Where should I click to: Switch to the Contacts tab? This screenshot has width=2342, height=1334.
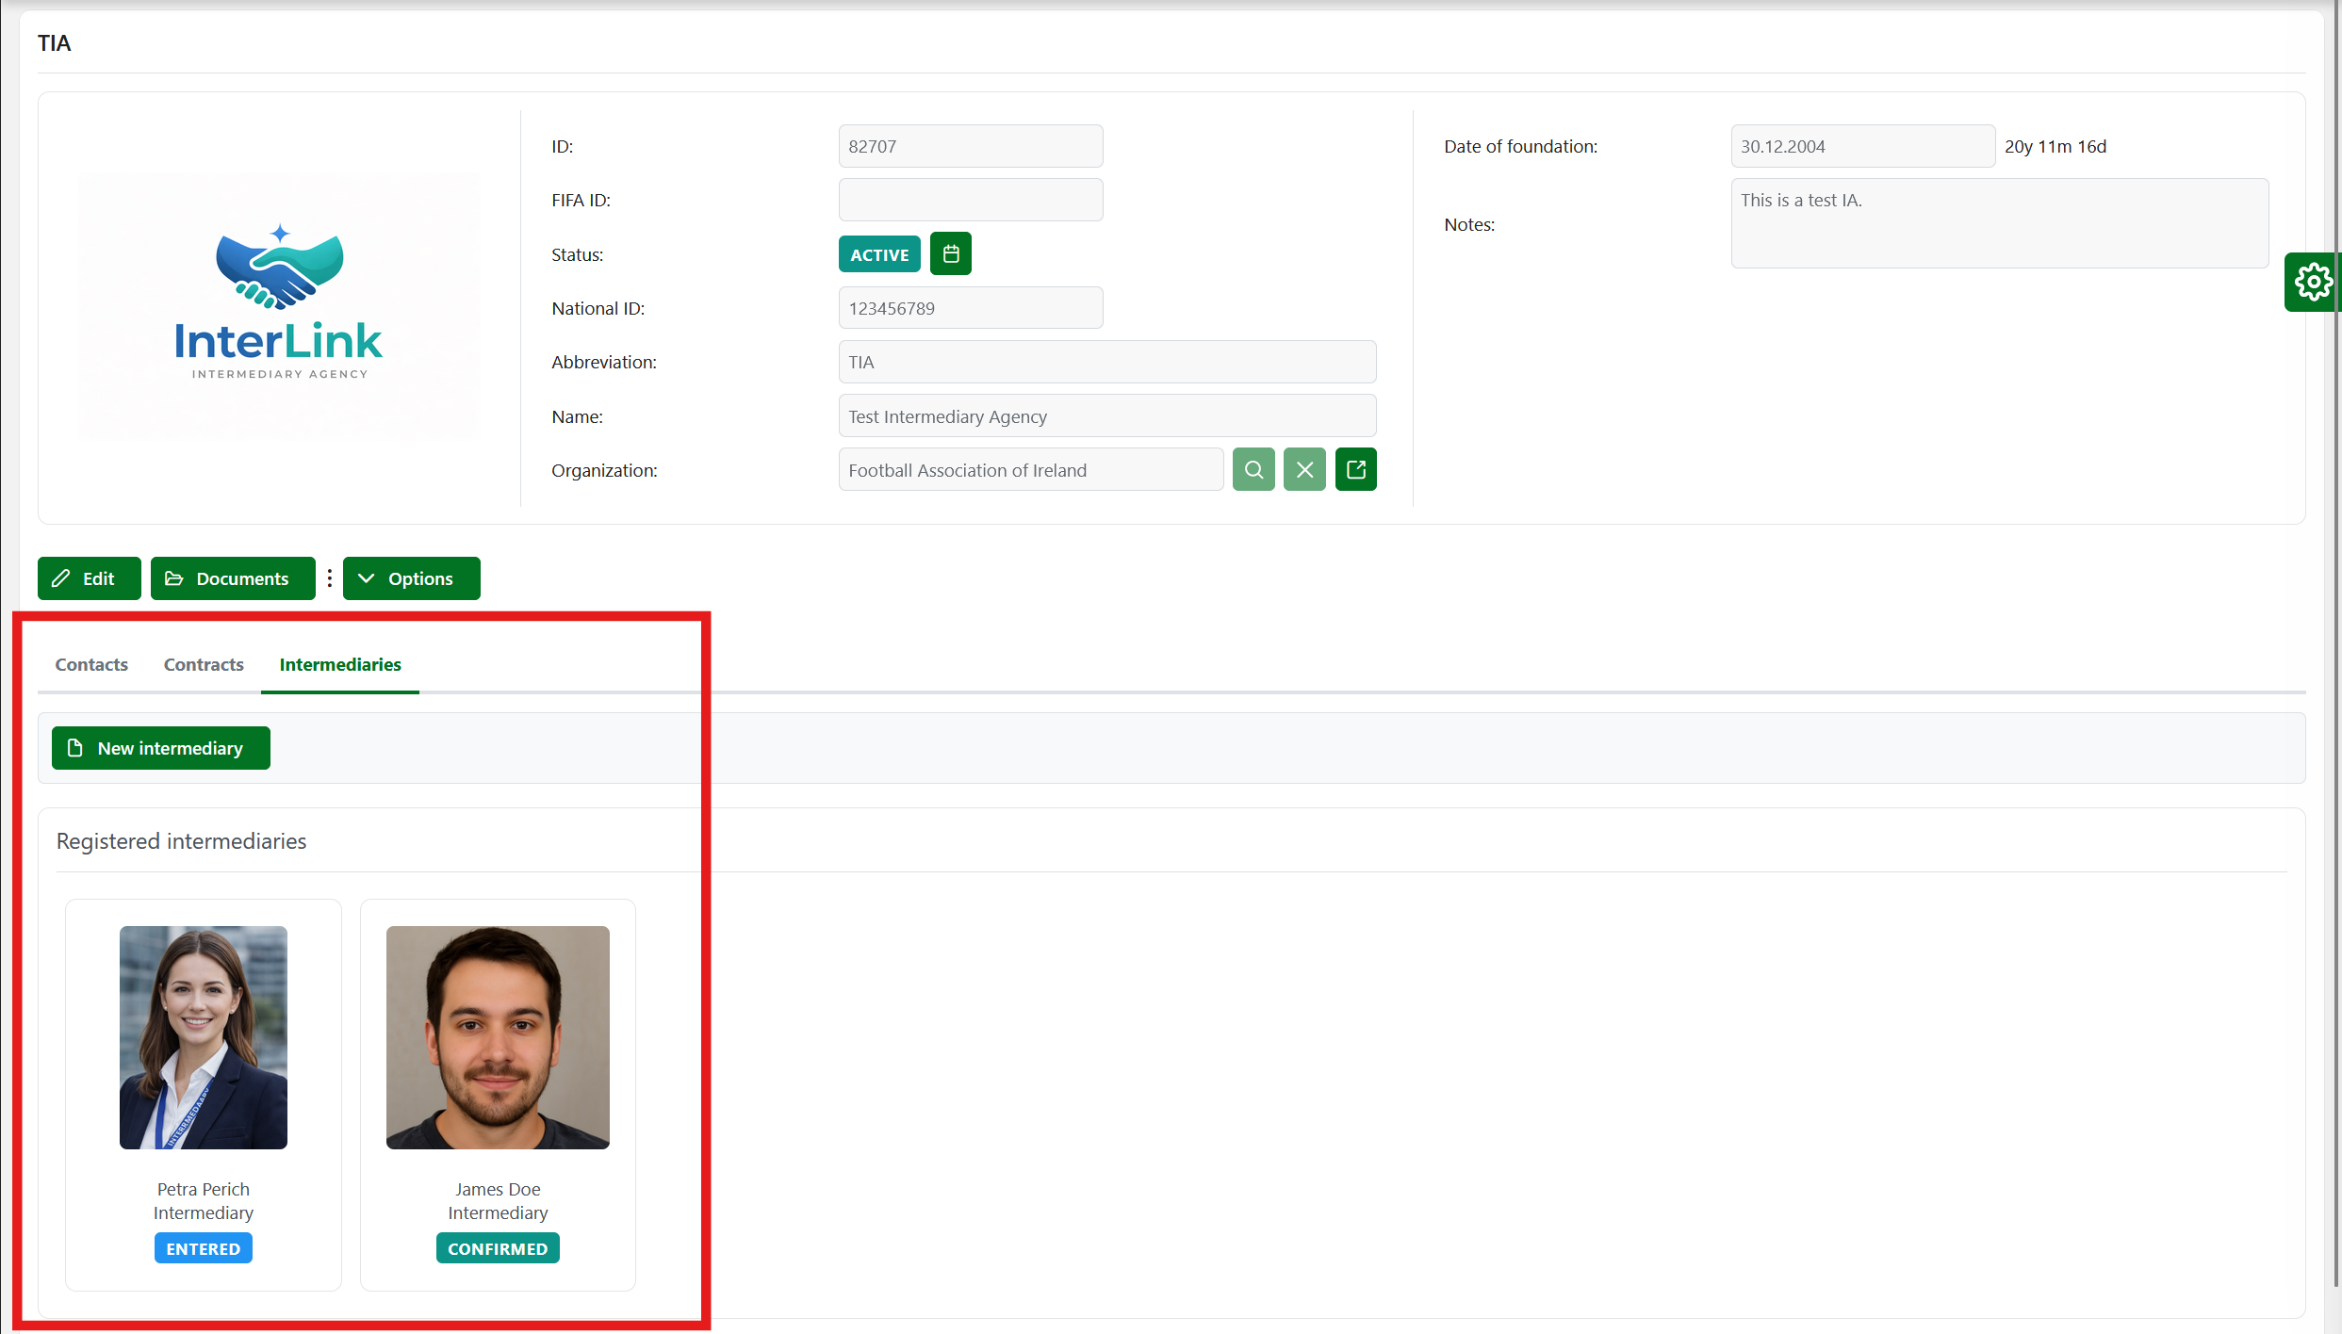(x=91, y=664)
